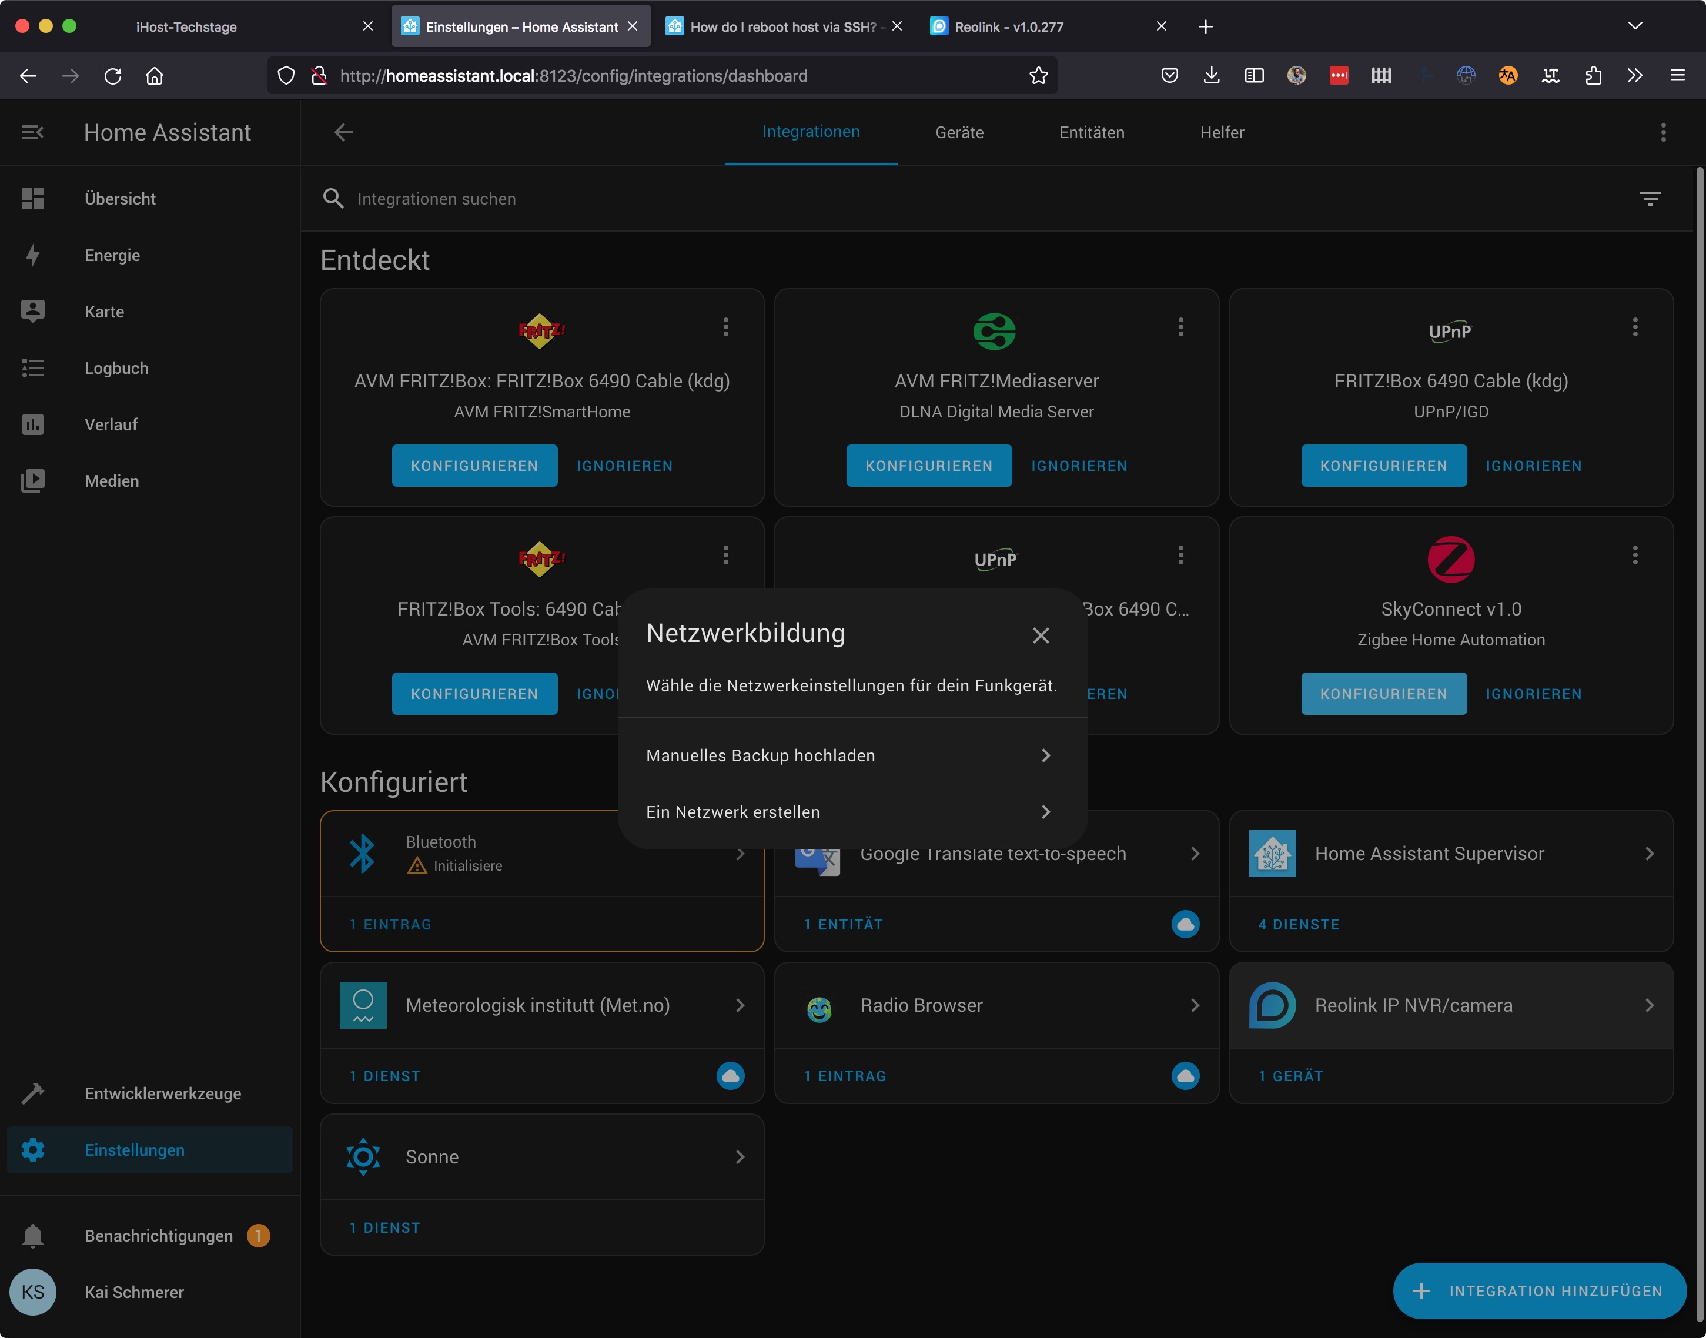1706x1338 pixels.
Task: Open filter icon next to integration search
Action: point(1650,199)
